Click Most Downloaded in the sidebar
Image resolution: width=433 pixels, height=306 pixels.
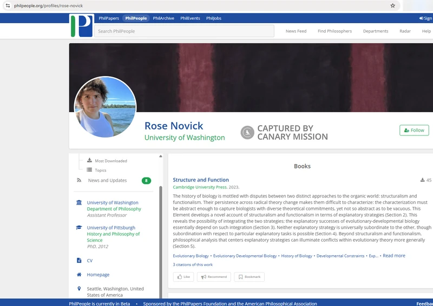pyautogui.click(x=111, y=161)
